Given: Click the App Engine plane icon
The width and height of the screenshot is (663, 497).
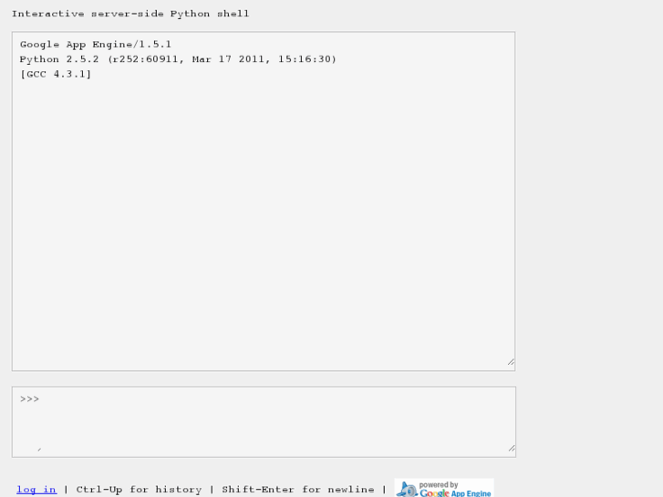Looking at the screenshot, I should coord(406,490).
